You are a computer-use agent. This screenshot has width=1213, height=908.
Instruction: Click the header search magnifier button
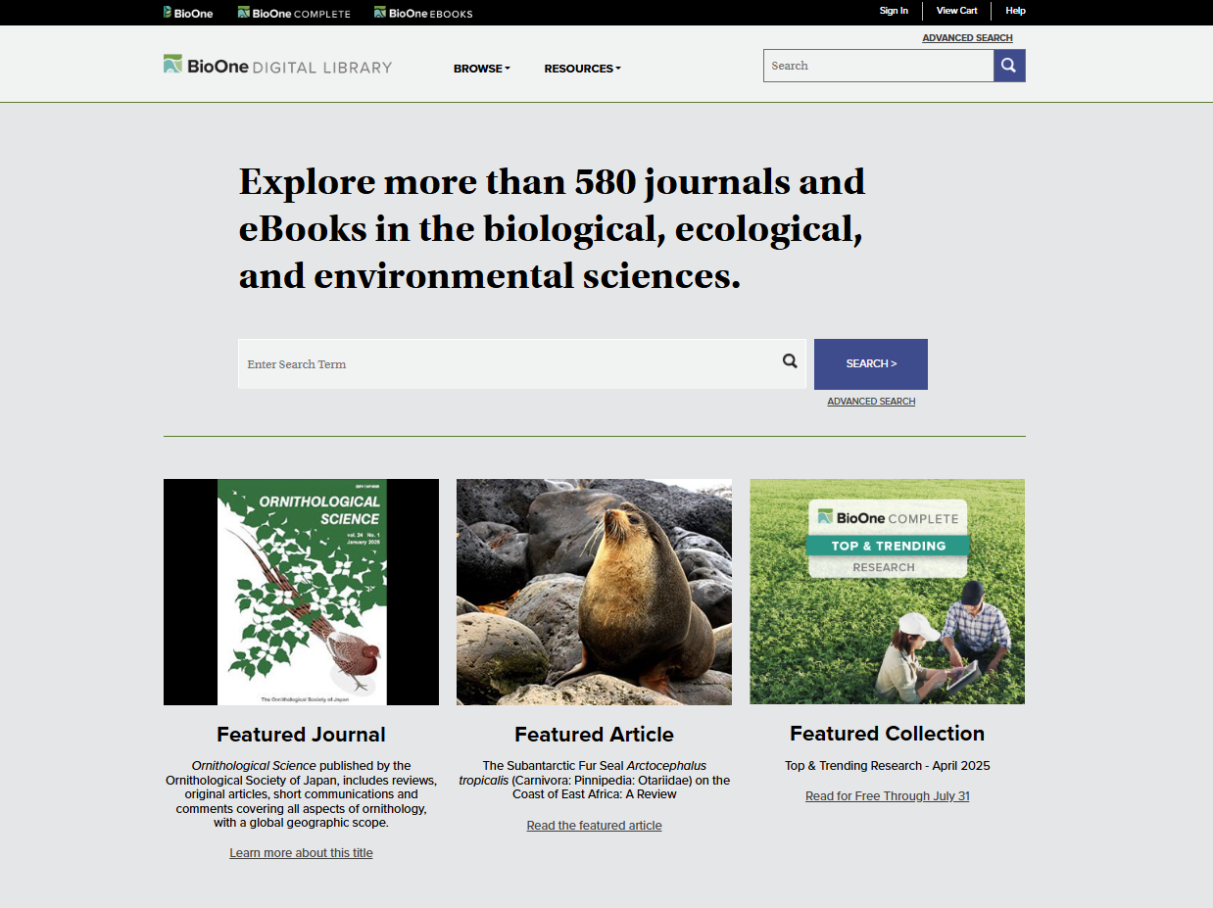click(1009, 66)
